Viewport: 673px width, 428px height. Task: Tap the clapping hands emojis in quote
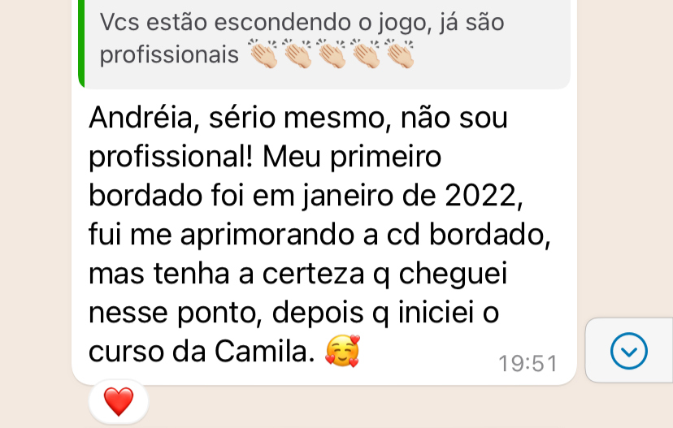(x=331, y=54)
